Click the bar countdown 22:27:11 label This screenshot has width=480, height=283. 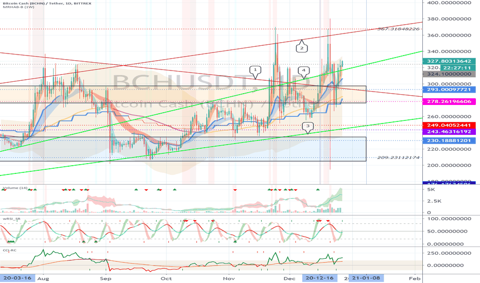click(x=457, y=67)
